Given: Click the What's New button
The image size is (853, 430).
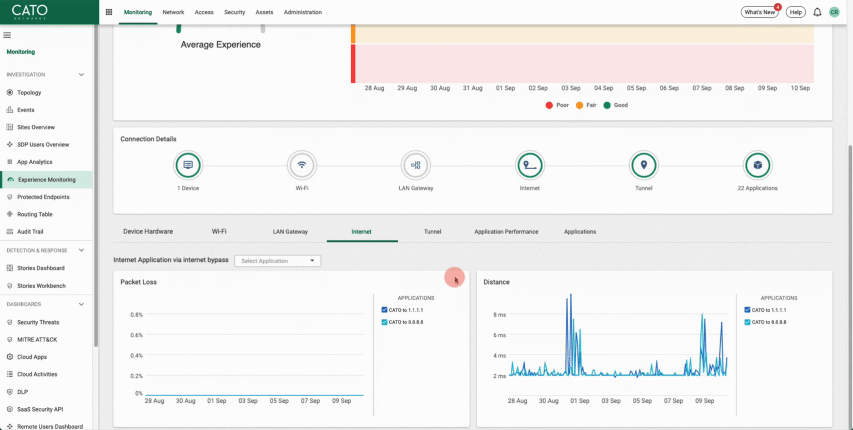Looking at the screenshot, I should coord(759,12).
